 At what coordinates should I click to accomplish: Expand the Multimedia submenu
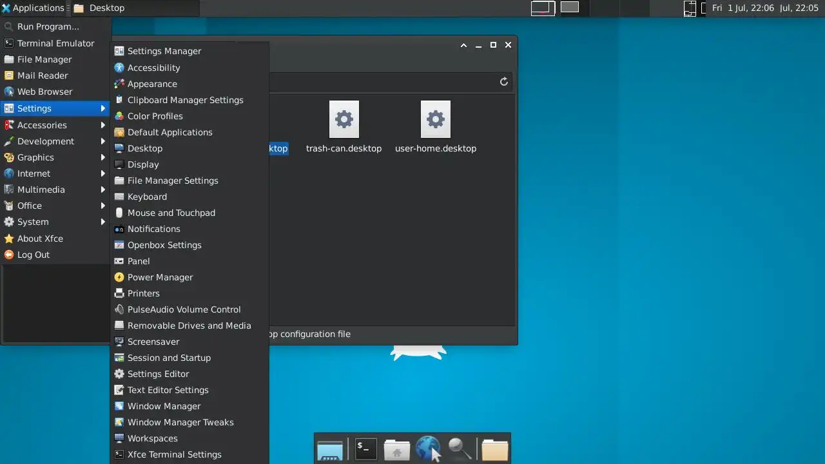click(55, 189)
